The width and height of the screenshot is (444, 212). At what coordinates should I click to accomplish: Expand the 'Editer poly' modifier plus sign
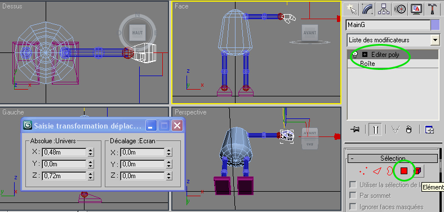[x=365, y=55]
